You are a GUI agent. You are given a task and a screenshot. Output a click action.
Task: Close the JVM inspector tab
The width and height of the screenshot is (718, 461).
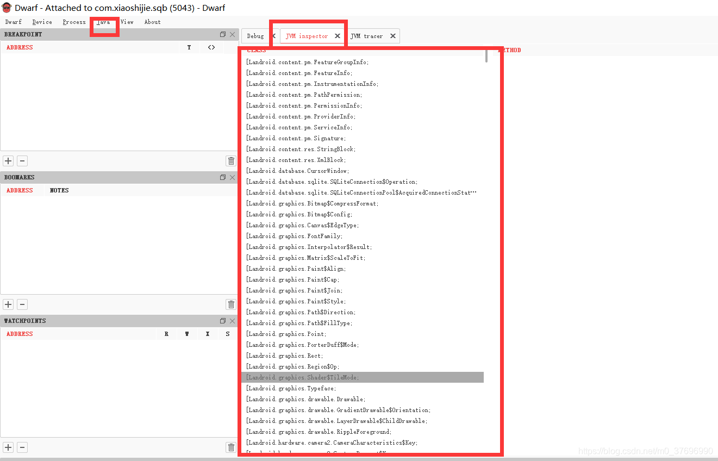[338, 36]
